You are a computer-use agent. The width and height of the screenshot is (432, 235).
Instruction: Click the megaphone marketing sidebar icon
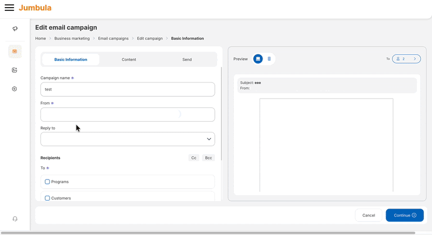click(x=15, y=29)
